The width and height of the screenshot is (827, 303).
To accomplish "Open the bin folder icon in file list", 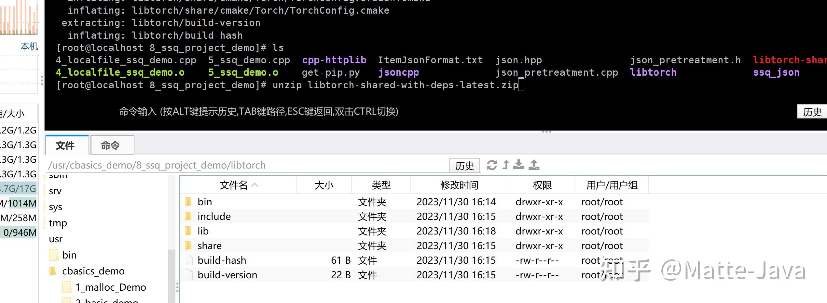I will pyautogui.click(x=188, y=202).
